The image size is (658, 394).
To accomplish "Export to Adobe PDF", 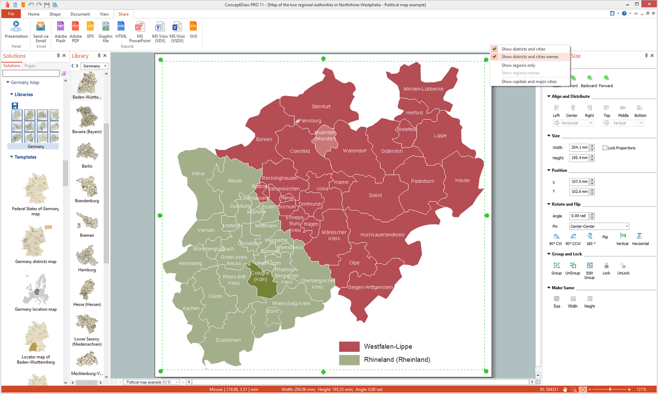I will (x=75, y=32).
